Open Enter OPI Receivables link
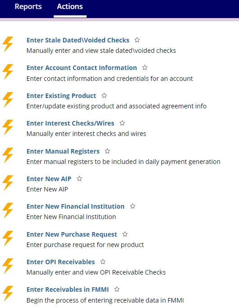Viewport: 239px width, 308px height. click(x=60, y=262)
